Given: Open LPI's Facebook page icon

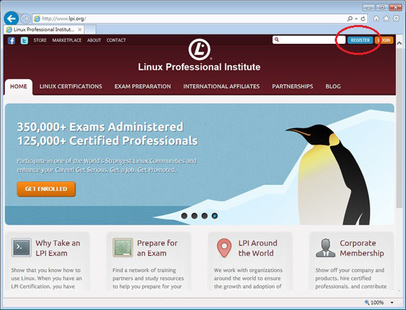Looking at the screenshot, I should click(12, 41).
